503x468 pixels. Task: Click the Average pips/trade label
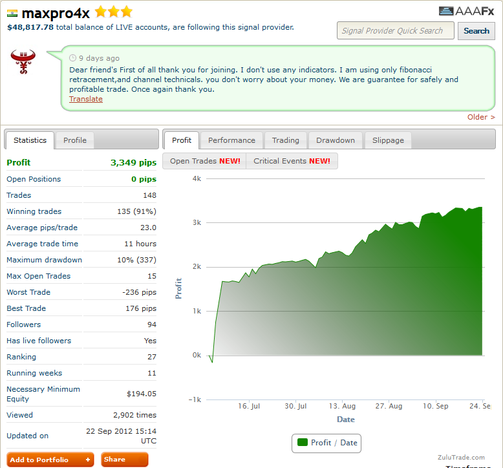(42, 228)
